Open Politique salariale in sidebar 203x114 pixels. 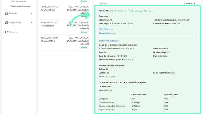[18, 1]
